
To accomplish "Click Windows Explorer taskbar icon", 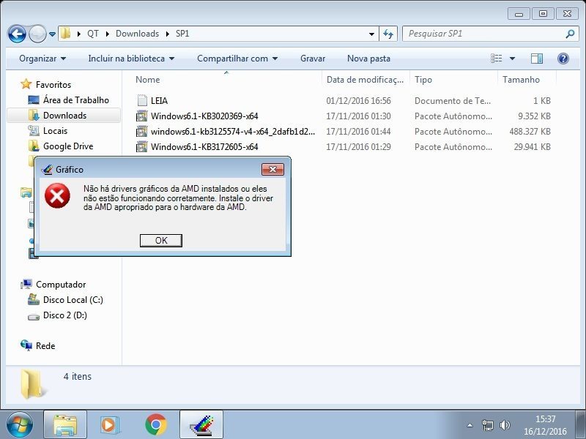I will (65, 424).
